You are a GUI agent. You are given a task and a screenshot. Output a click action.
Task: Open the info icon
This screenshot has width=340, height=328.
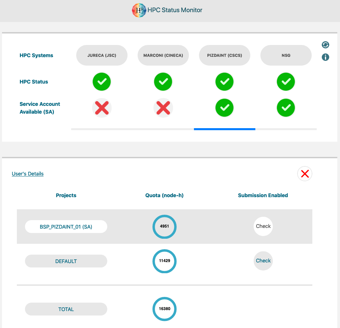point(325,57)
